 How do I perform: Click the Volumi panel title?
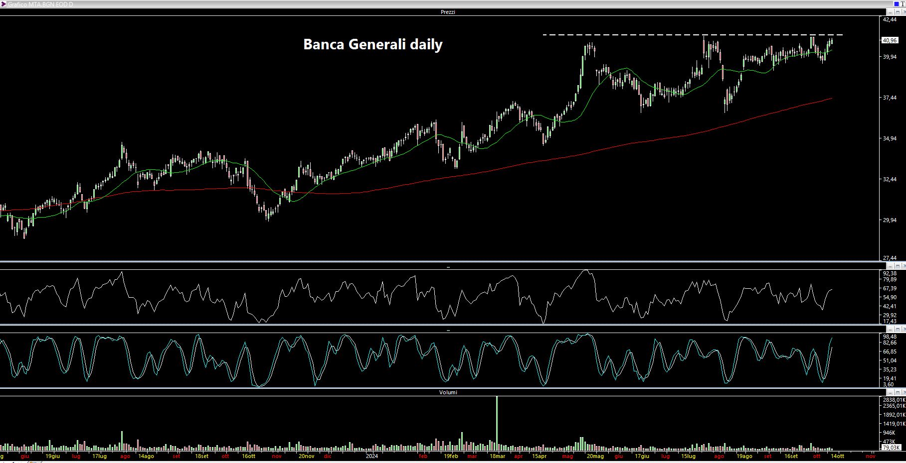pos(448,392)
